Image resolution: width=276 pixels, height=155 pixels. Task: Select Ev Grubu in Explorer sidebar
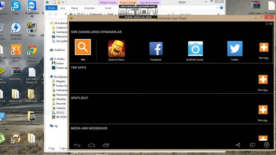pyautogui.click(x=57, y=59)
